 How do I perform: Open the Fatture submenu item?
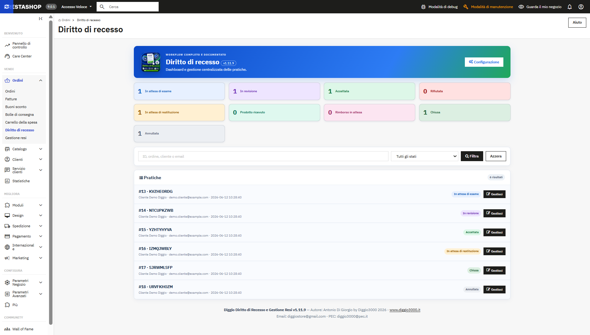11,99
